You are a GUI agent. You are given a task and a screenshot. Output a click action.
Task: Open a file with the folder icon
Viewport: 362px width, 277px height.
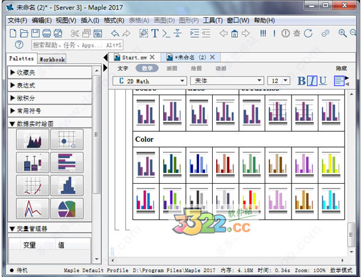(x=24, y=34)
